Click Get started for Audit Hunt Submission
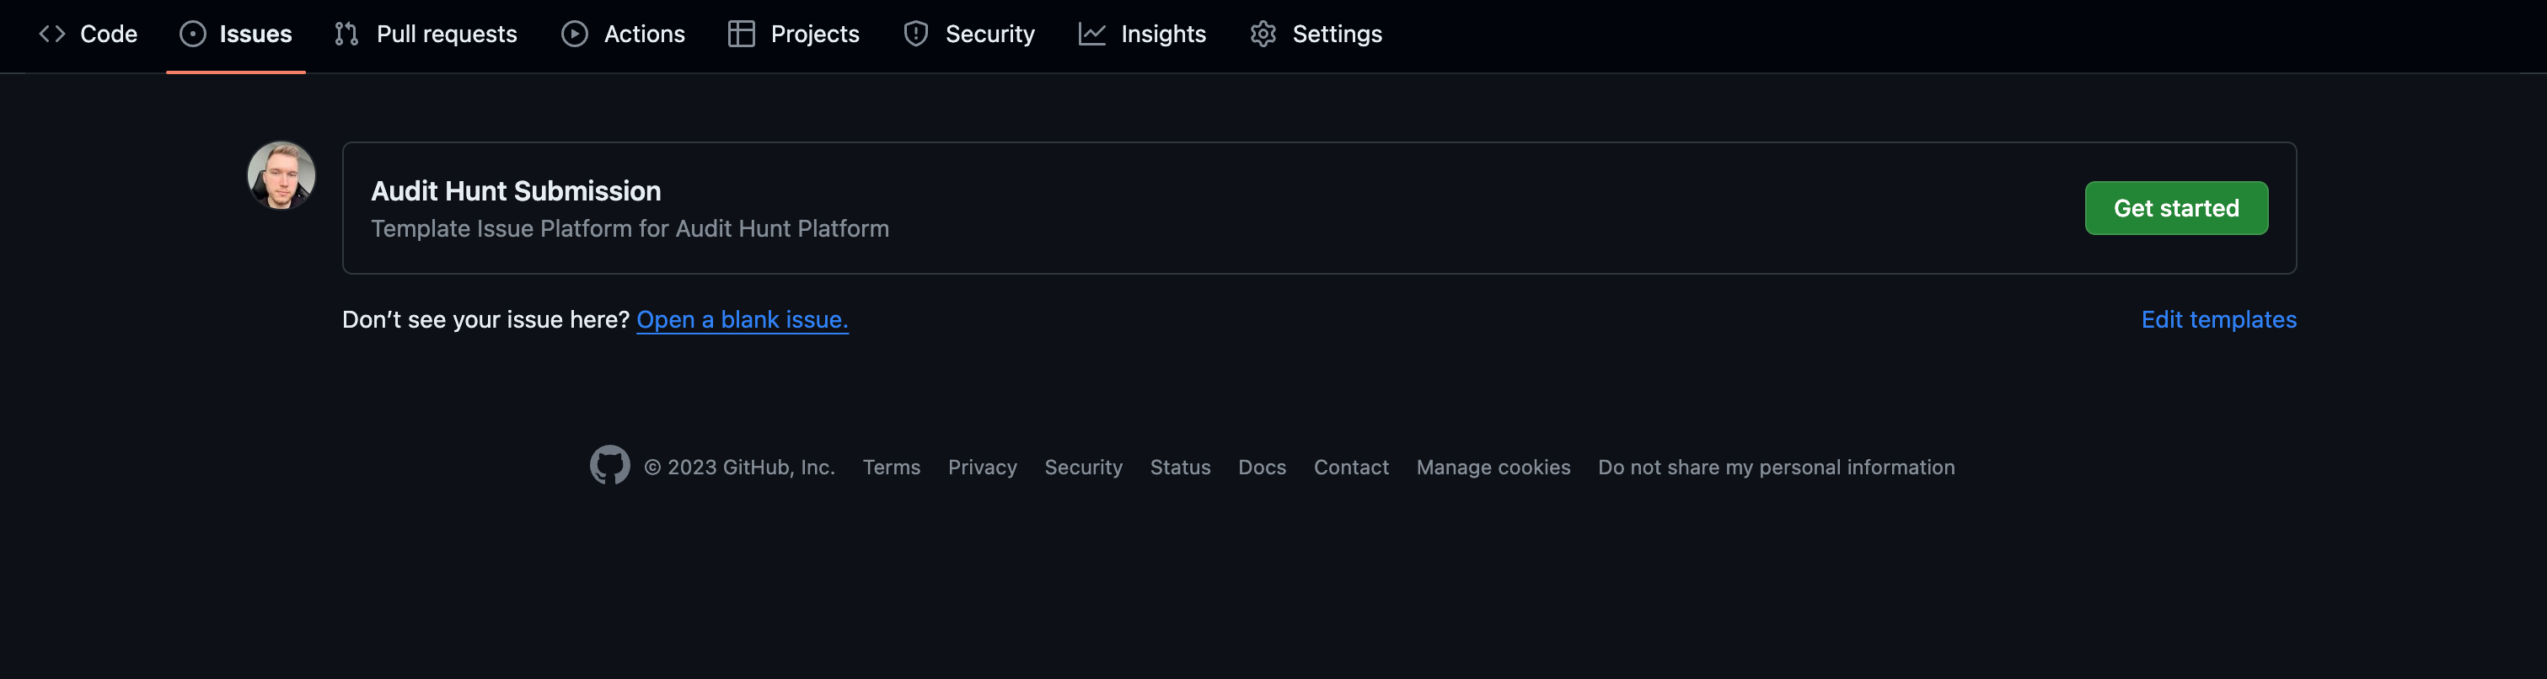The height and width of the screenshot is (679, 2547). click(2176, 207)
